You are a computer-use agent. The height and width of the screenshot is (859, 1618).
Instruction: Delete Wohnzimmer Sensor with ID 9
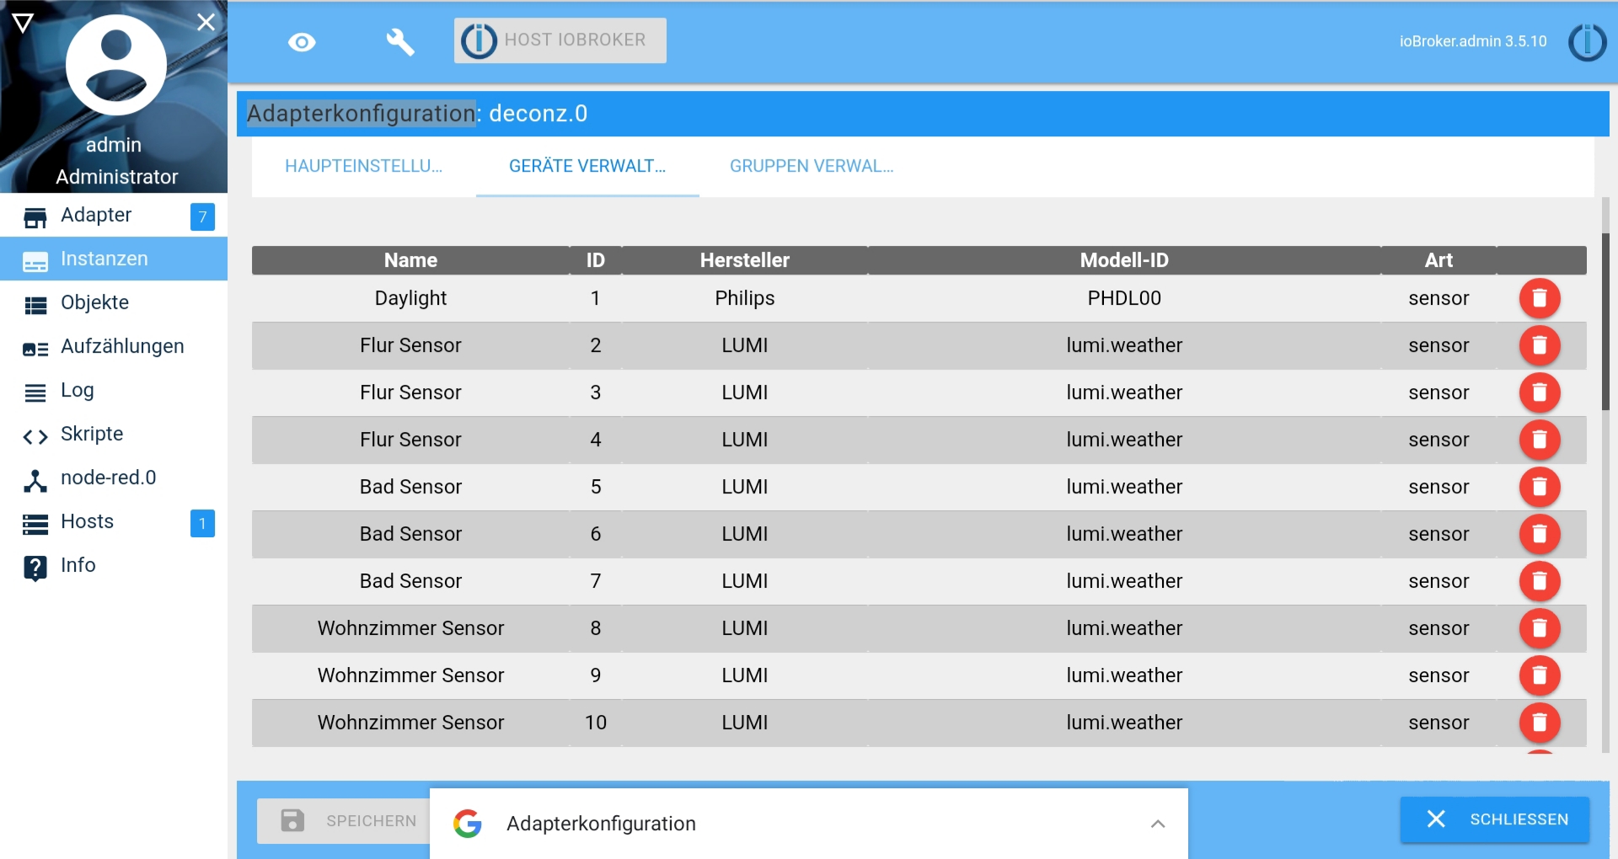[x=1539, y=675]
